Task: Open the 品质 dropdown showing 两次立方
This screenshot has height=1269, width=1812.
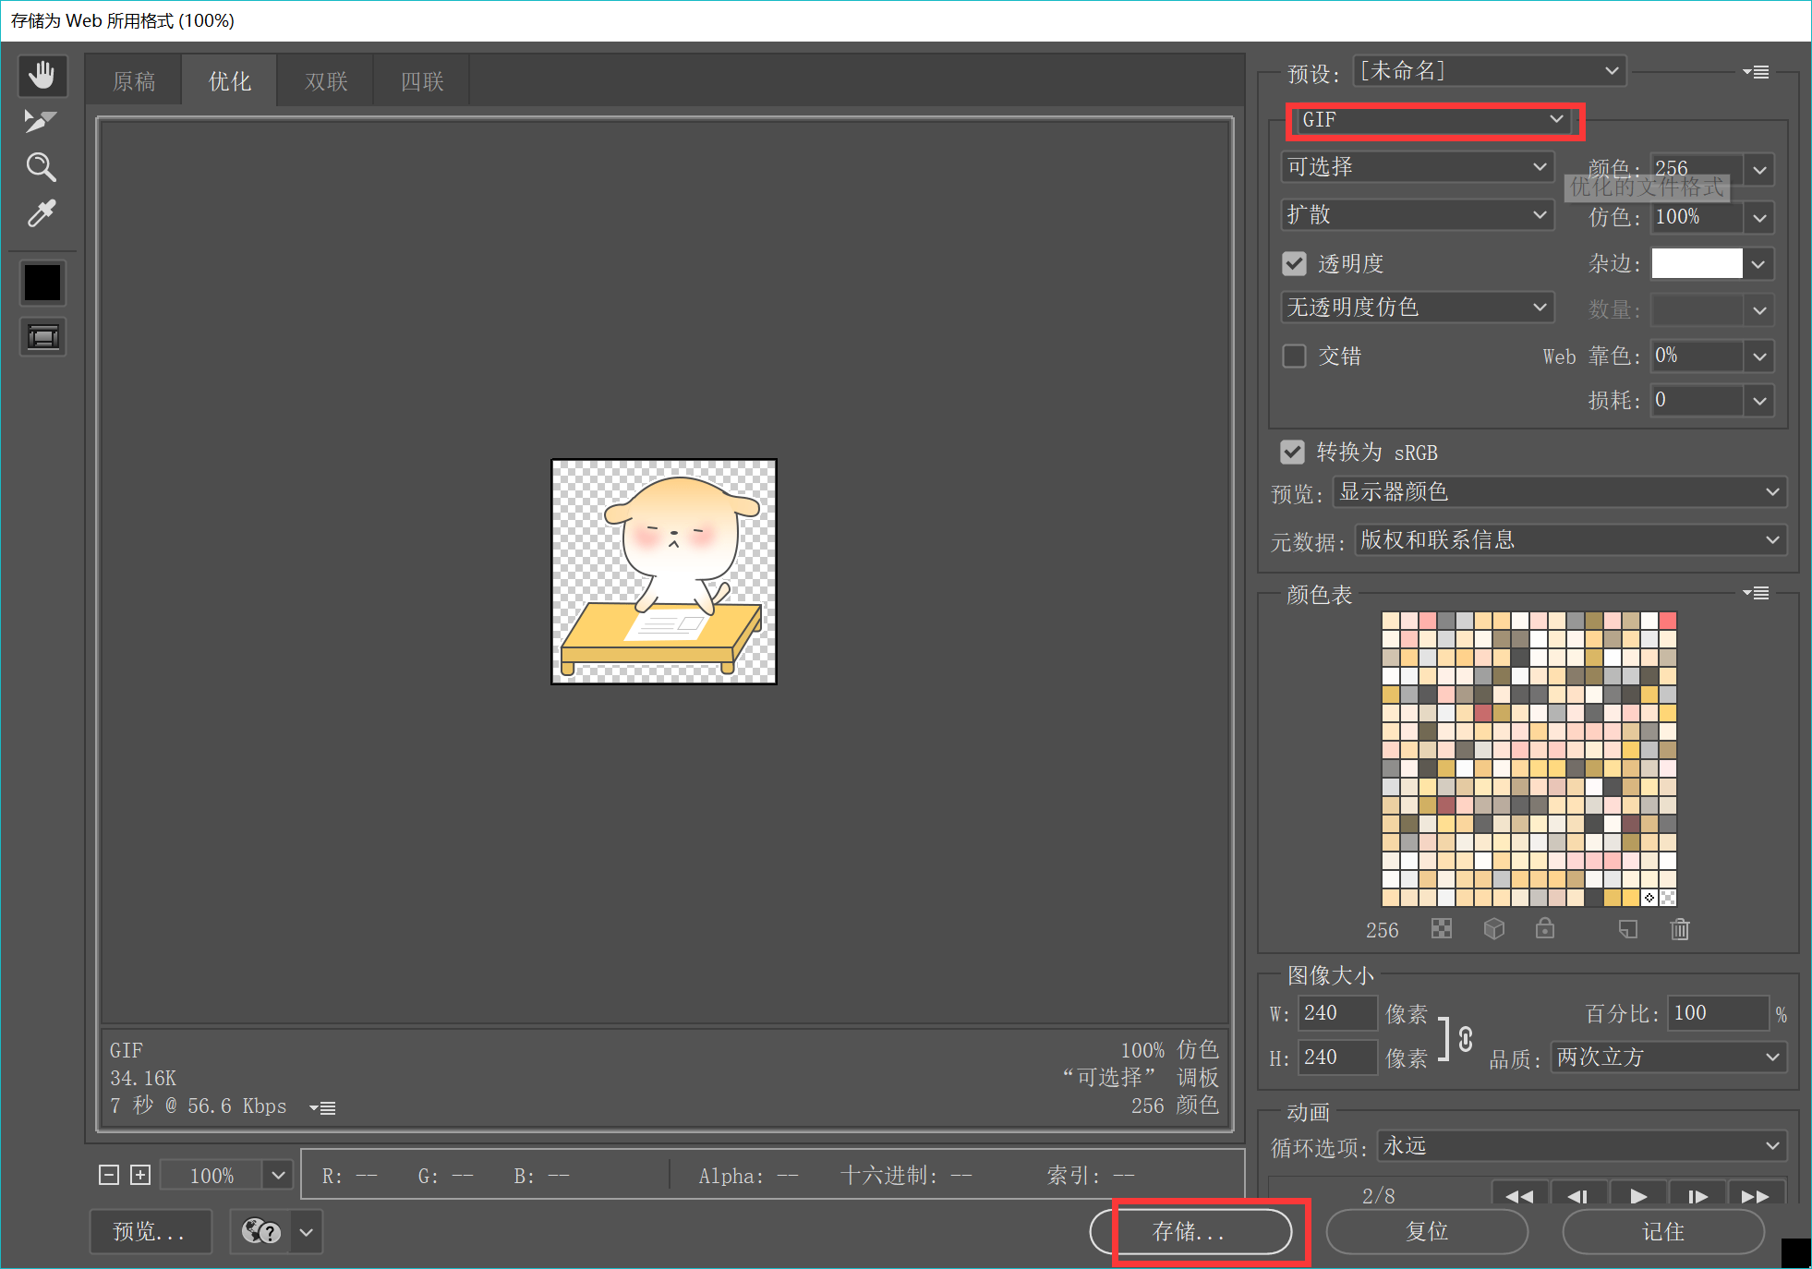Action: (x=1668, y=1057)
